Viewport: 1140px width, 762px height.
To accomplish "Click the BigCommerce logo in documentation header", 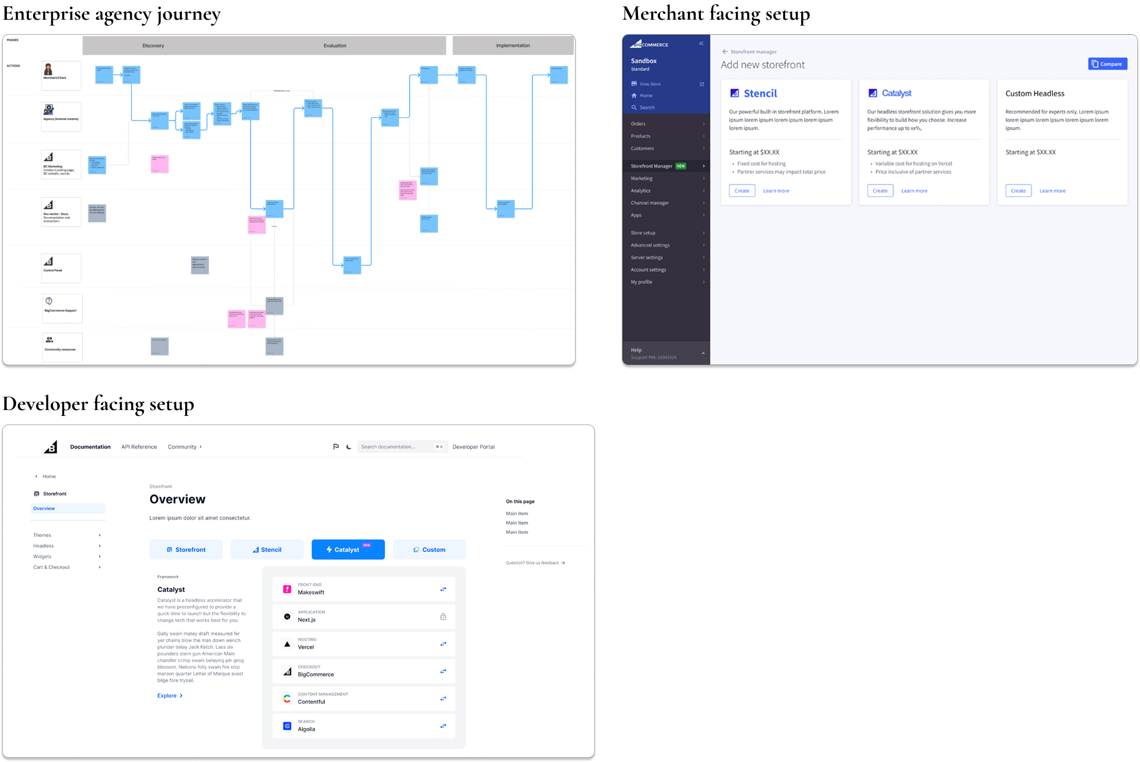I will pyautogui.click(x=51, y=447).
